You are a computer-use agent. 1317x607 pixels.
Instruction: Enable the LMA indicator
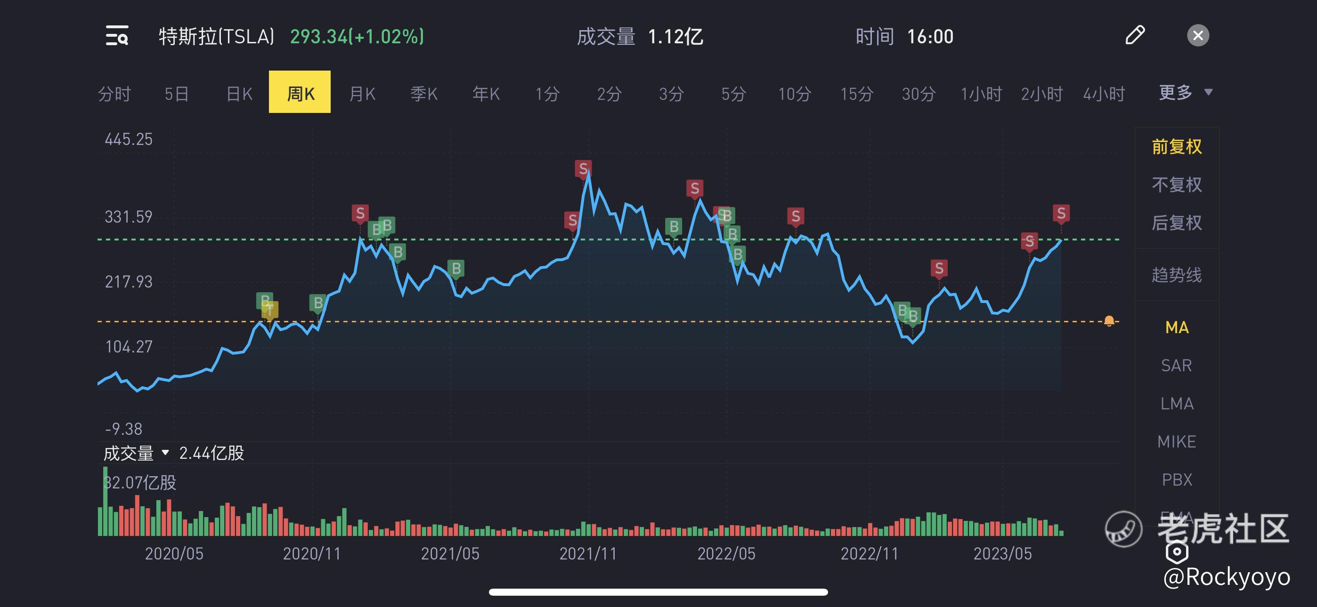(x=1177, y=404)
